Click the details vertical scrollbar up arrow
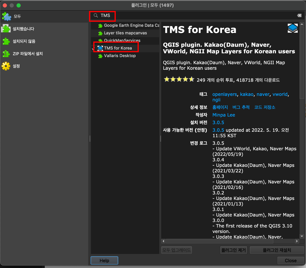The height and width of the screenshot is (268, 306). pyautogui.click(x=302, y=24)
